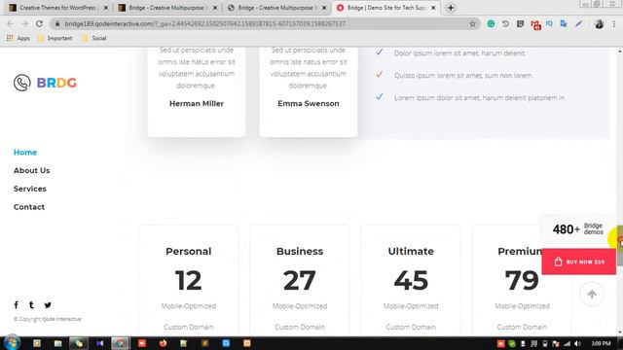The width and height of the screenshot is (623, 350).
Task: Click the Herman Miller testimonial name
Action: [197, 104]
